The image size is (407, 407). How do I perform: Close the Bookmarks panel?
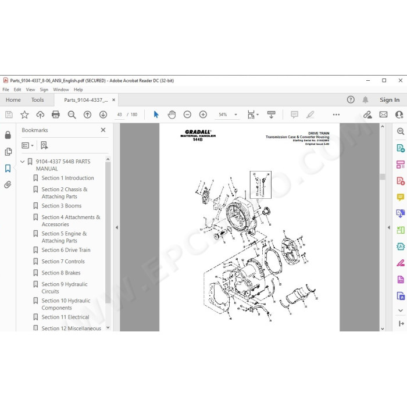pos(103,130)
